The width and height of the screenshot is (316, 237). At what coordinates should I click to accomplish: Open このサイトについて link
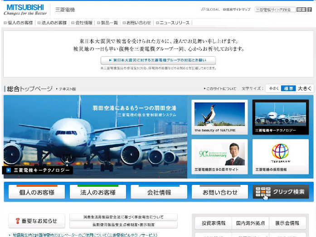click(220, 89)
